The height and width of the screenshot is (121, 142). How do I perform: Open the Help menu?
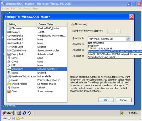[35, 8]
